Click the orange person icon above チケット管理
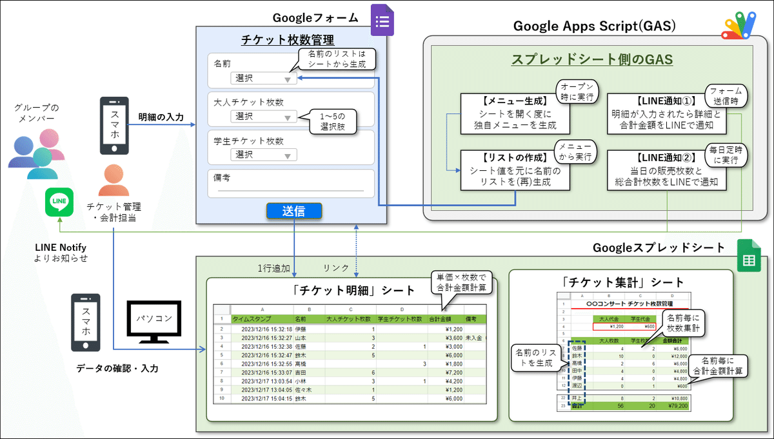This screenshot has height=439, width=774. click(114, 180)
